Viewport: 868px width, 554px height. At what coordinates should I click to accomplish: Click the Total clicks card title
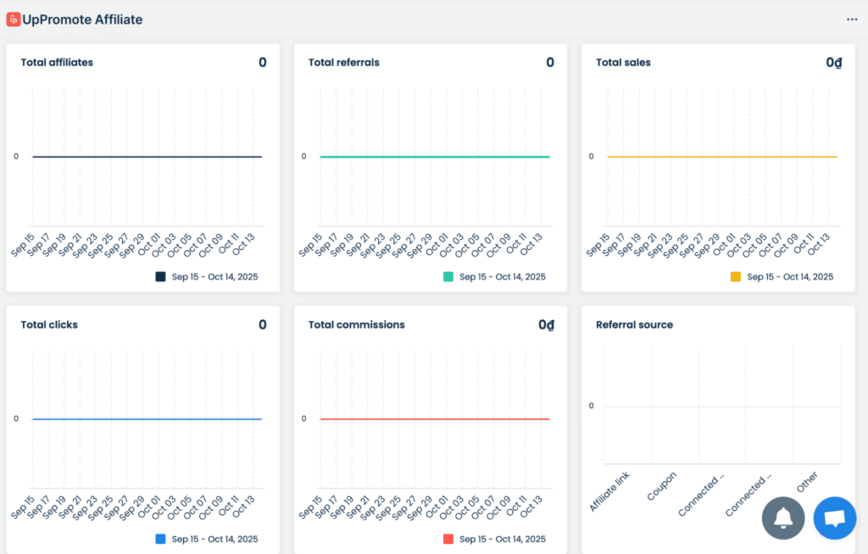click(x=49, y=325)
